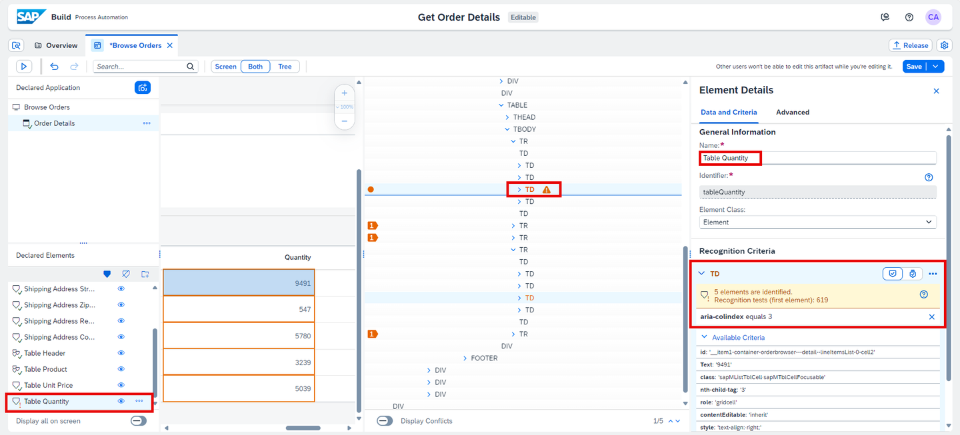Open Table Quantity row more options
The image size is (960, 435).
(x=139, y=401)
